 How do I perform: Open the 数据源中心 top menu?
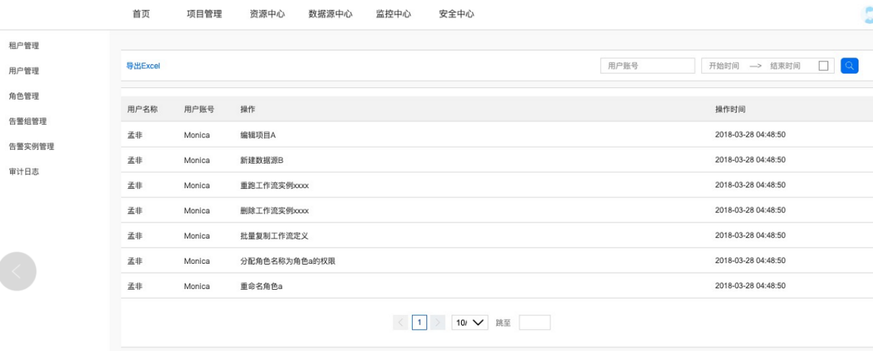coord(330,14)
